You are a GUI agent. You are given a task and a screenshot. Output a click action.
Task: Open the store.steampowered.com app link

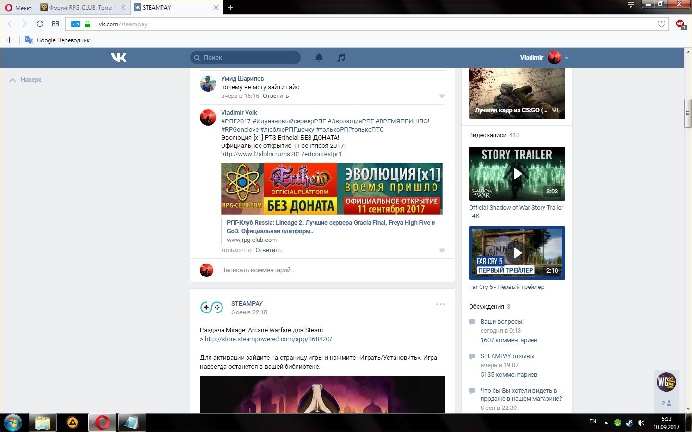click(x=268, y=339)
